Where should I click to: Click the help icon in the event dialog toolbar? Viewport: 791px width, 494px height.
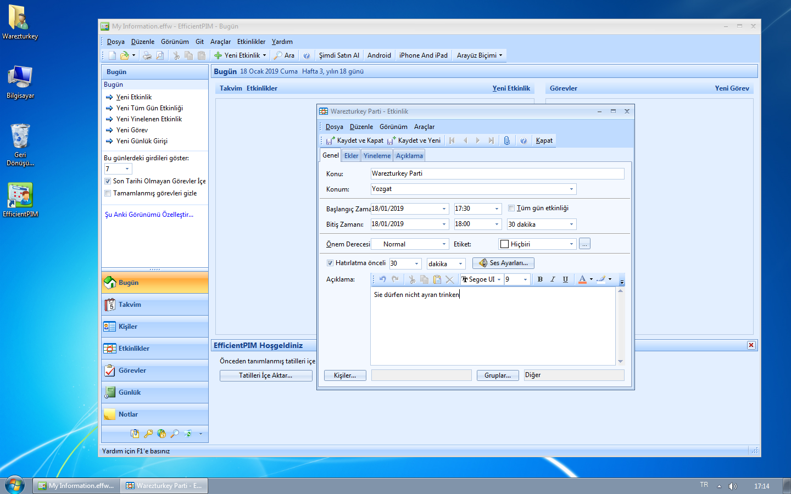pos(523,141)
